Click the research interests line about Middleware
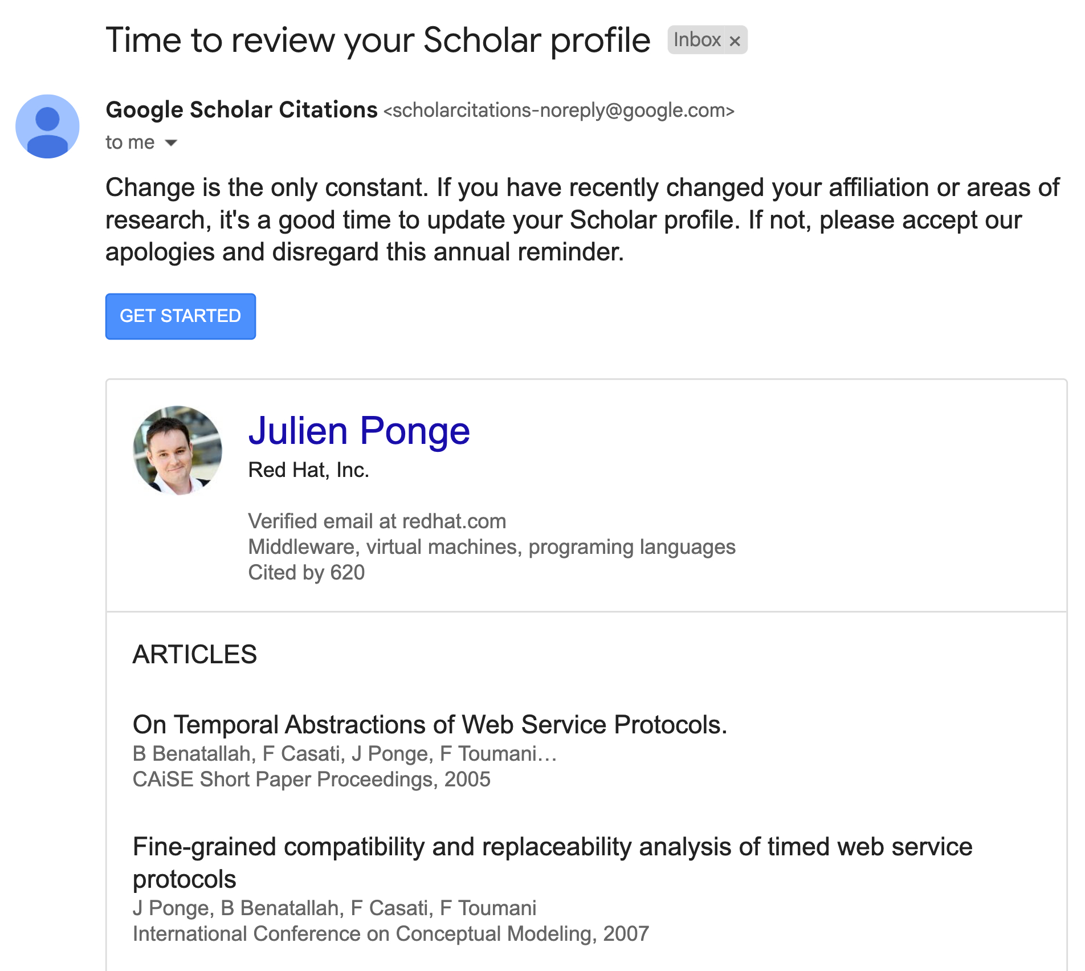 (x=492, y=547)
